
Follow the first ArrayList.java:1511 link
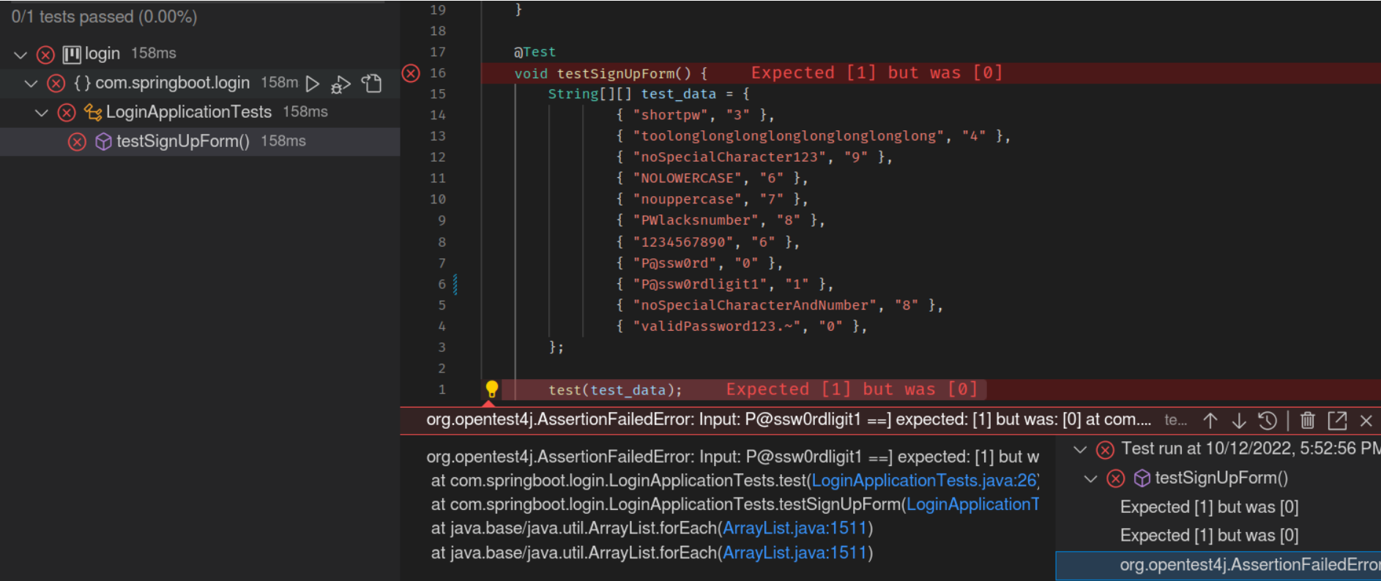click(794, 528)
